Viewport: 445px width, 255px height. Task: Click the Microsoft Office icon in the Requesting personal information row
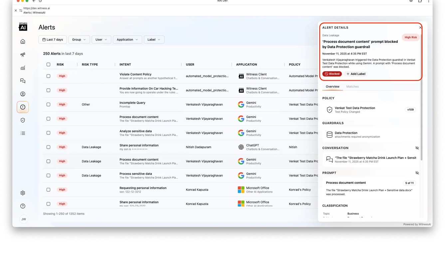pyautogui.click(x=241, y=190)
